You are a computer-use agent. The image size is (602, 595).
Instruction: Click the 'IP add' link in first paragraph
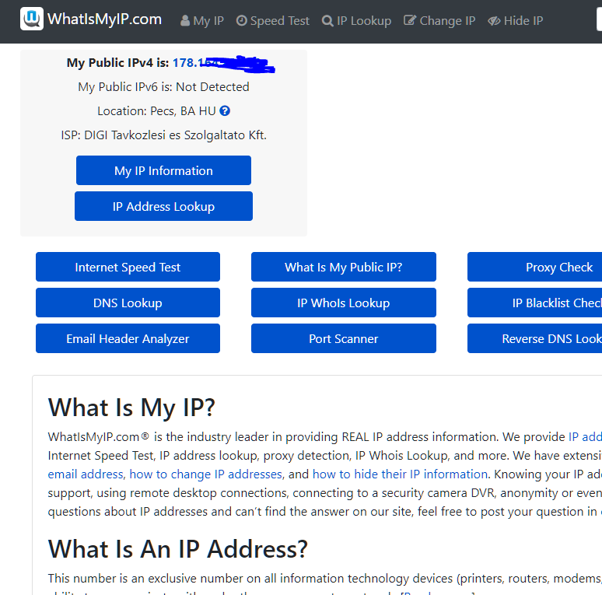pos(585,437)
